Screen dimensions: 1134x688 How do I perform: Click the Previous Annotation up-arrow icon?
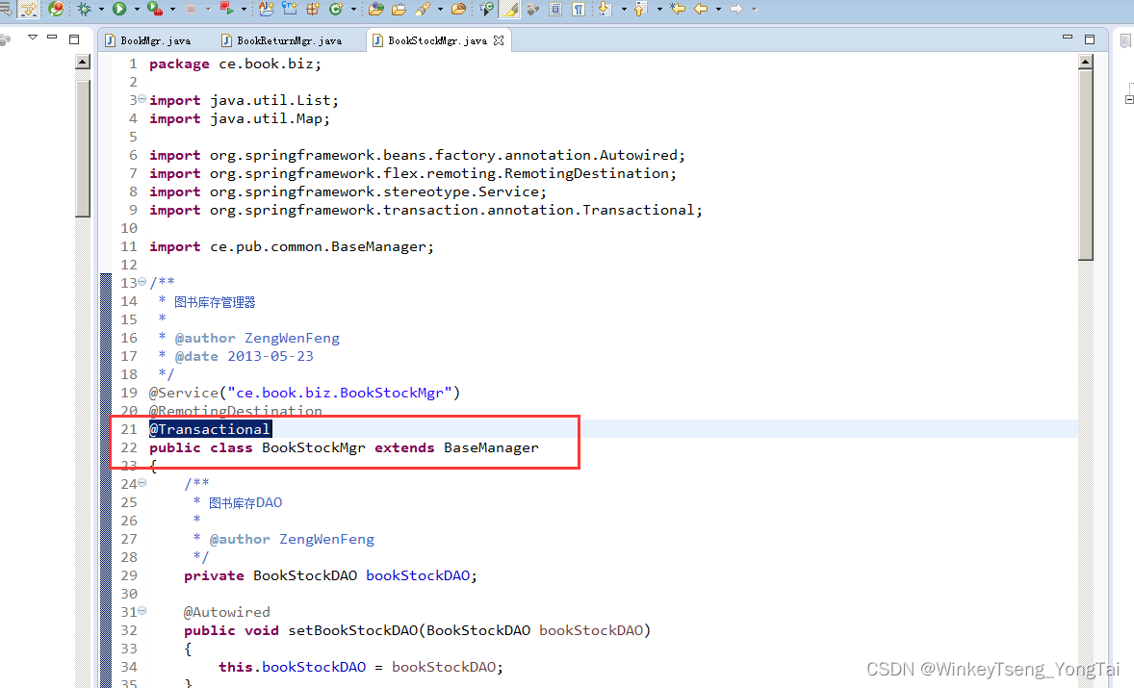pos(641,10)
